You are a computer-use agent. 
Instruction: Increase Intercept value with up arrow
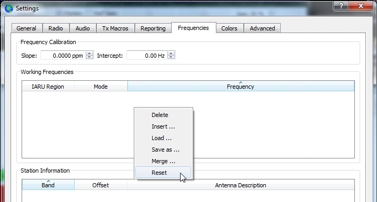pyautogui.click(x=171, y=53)
